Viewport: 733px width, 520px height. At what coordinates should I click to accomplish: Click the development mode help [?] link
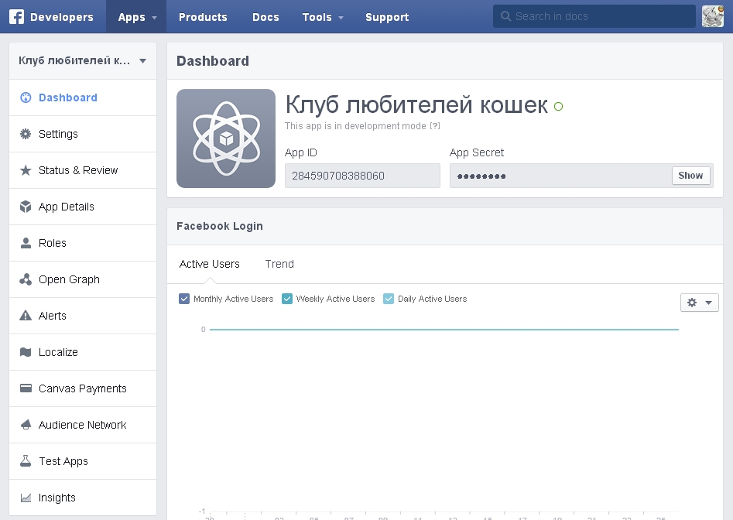[x=435, y=125]
